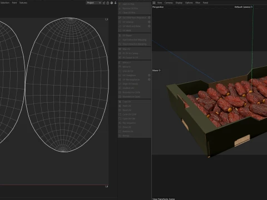Click the right UV island mesh
The image size is (267, 200).
coord(67,85)
